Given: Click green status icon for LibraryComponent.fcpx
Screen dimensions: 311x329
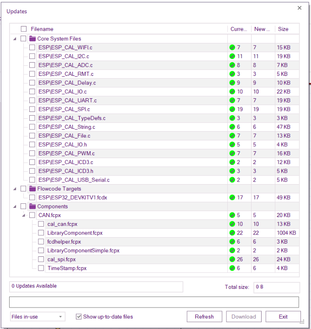Looking at the screenshot, I should [232, 233].
